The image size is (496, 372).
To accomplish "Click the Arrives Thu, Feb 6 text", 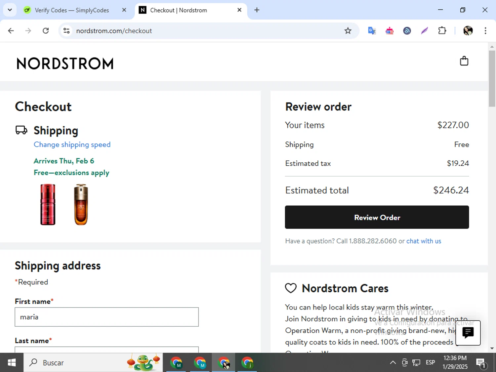I will (64, 161).
